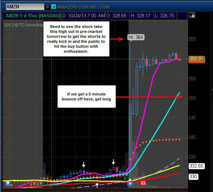Select the "5 minute bounce" annotation text box
The width and height of the screenshot is (213, 192).
click(x=86, y=97)
